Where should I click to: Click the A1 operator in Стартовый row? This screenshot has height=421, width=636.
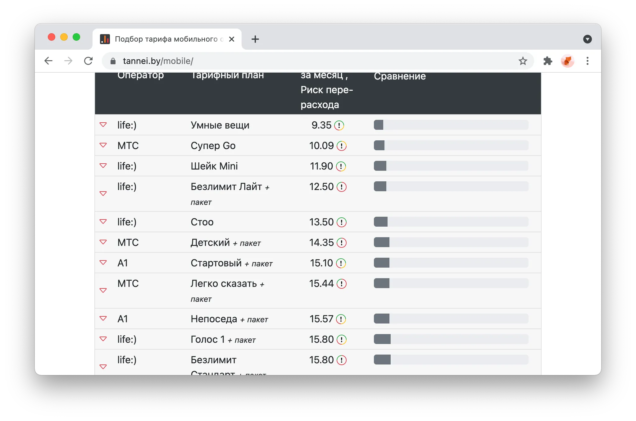point(123,263)
